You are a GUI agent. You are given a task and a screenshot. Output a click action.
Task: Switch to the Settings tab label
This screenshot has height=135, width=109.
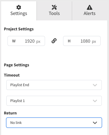[19, 13]
